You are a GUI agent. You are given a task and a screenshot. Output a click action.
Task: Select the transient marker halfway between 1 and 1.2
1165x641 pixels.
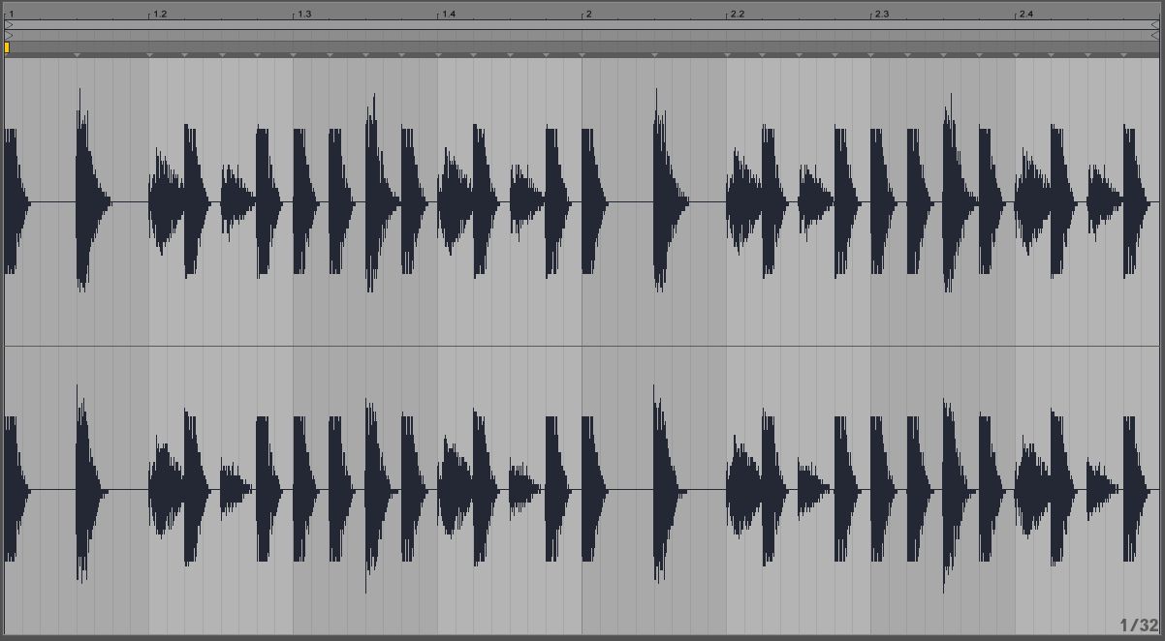[78, 55]
